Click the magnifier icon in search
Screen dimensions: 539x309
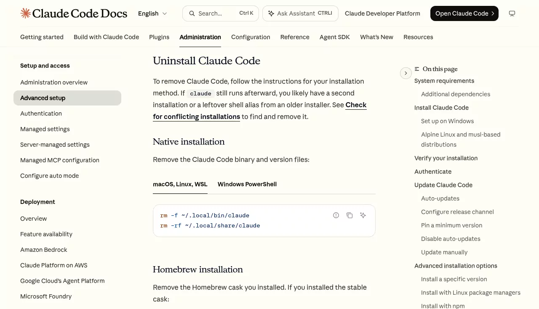[192, 13]
